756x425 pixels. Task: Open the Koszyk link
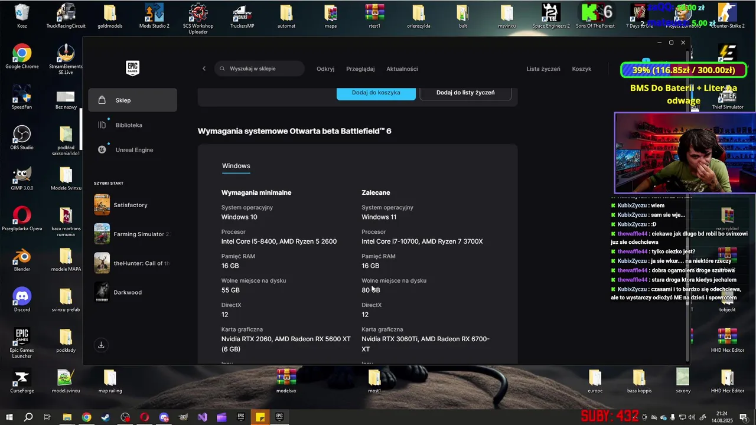click(x=582, y=69)
